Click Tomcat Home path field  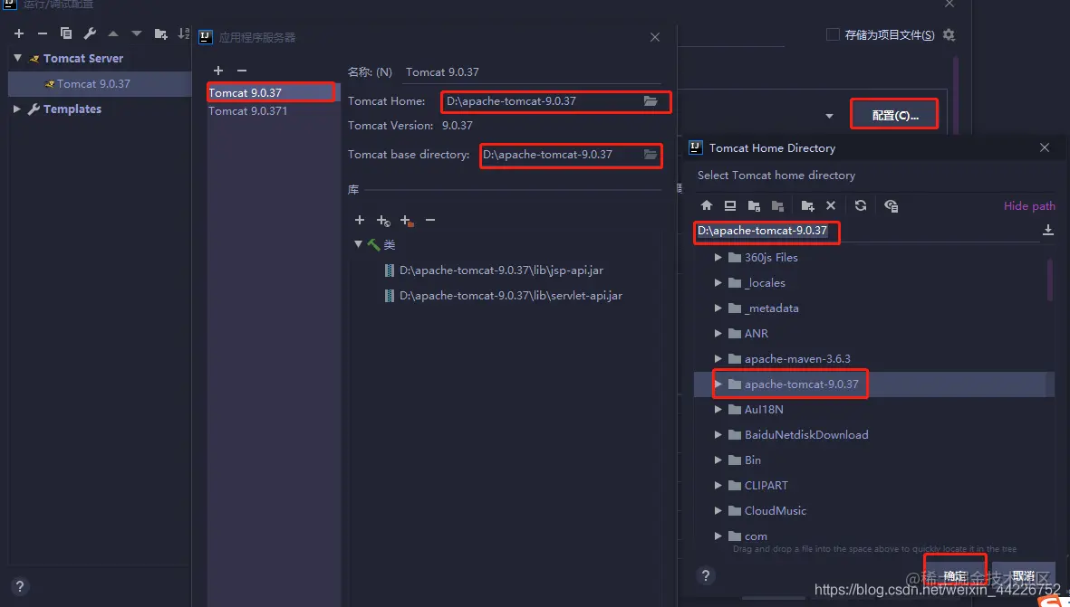(543, 100)
